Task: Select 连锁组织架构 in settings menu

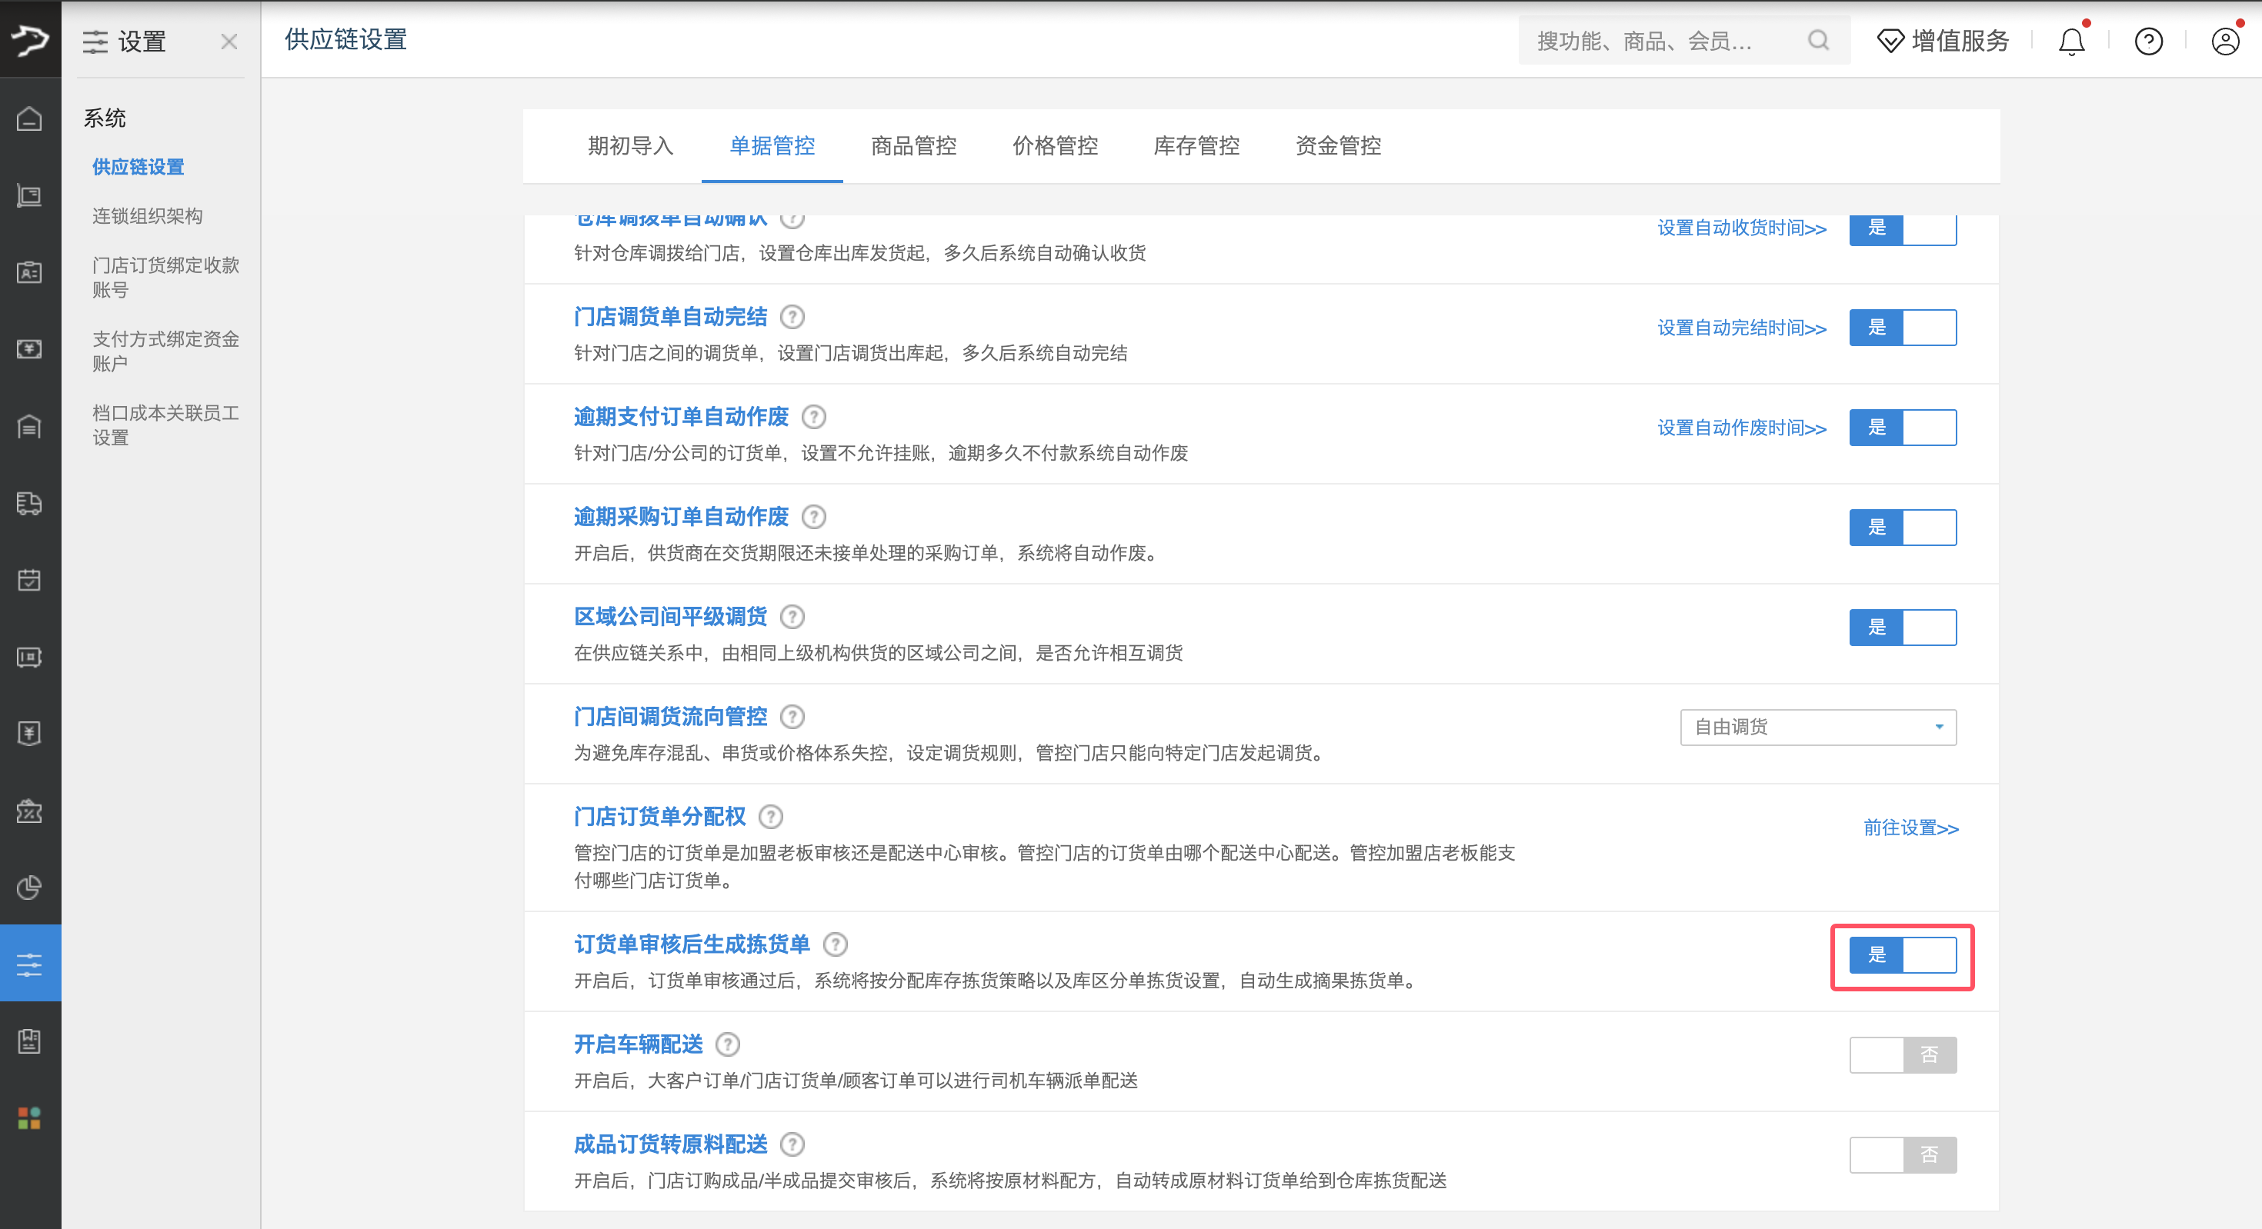Action: tap(148, 216)
